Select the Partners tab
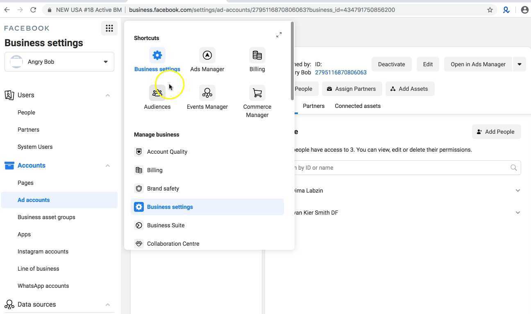This screenshot has height=314, width=531. coord(313,106)
